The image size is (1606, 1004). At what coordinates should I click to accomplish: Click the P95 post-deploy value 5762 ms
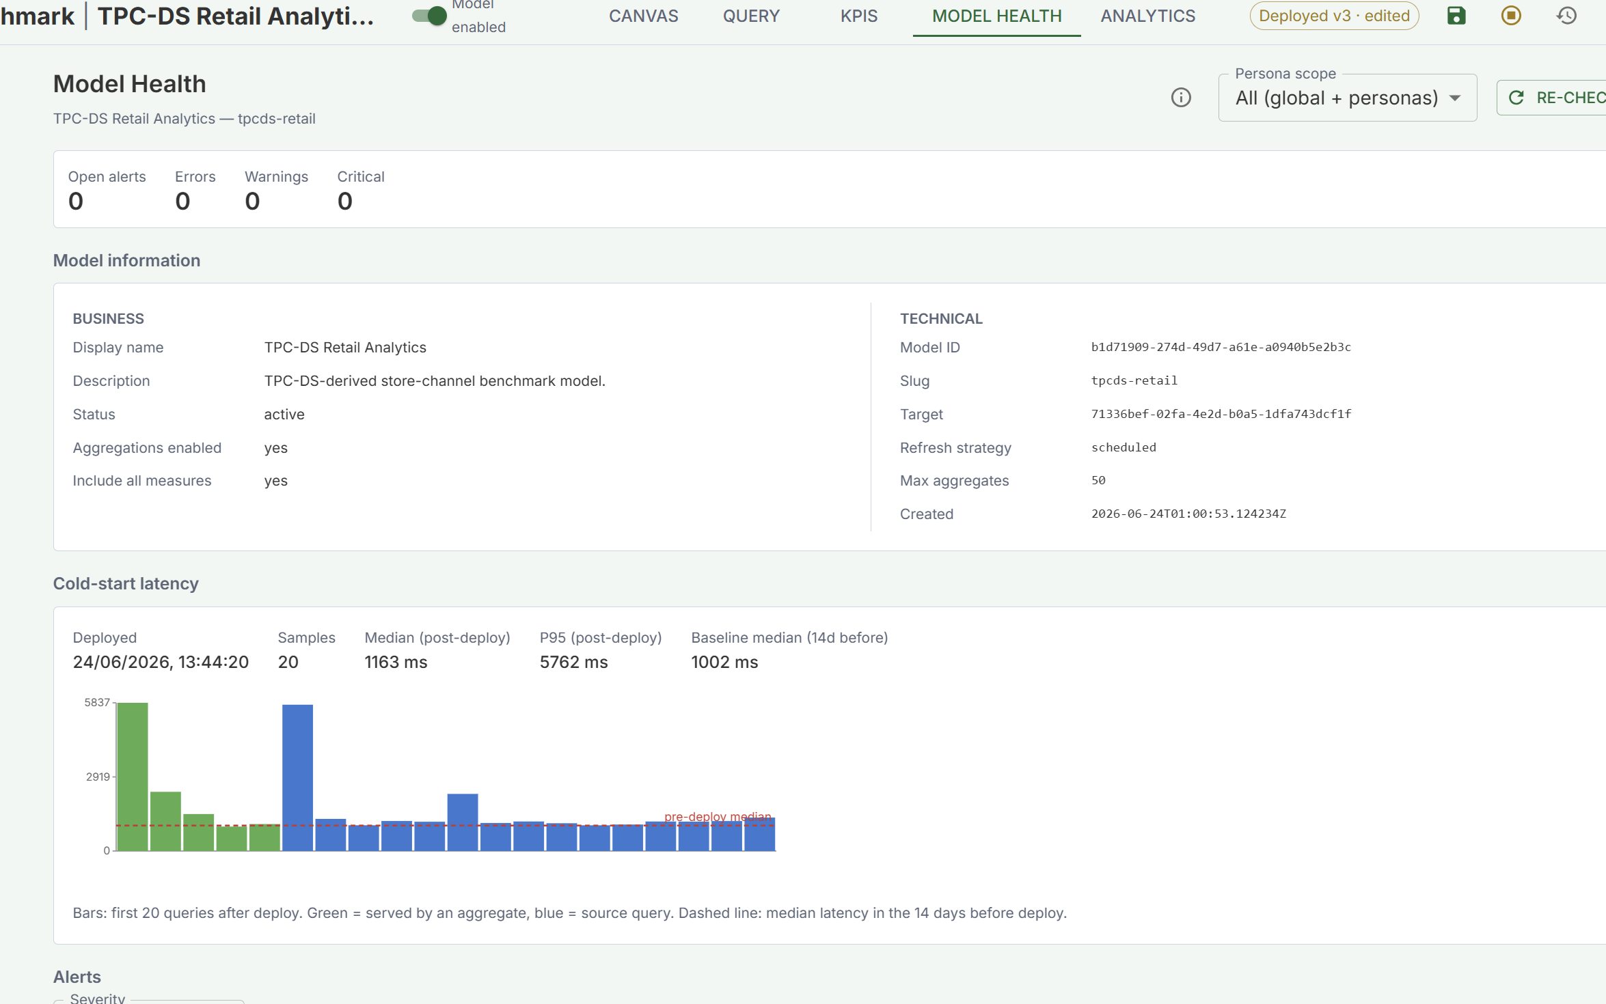click(573, 662)
